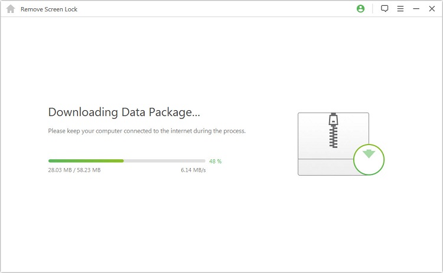
Task: Click the lower drawer of package box
Action: click(325, 167)
